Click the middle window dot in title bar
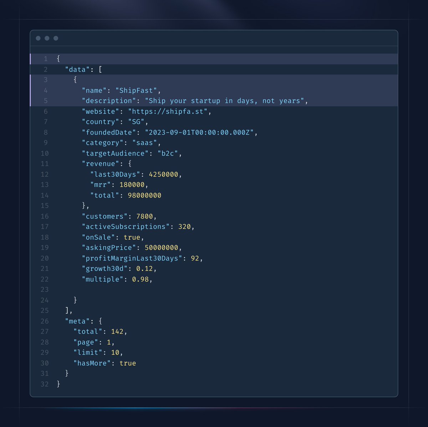 coord(47,38)
